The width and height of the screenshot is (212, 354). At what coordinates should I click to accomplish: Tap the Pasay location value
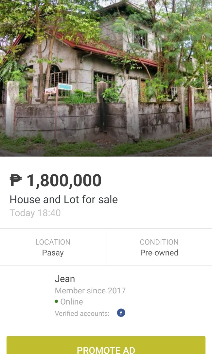coord(53,253)
